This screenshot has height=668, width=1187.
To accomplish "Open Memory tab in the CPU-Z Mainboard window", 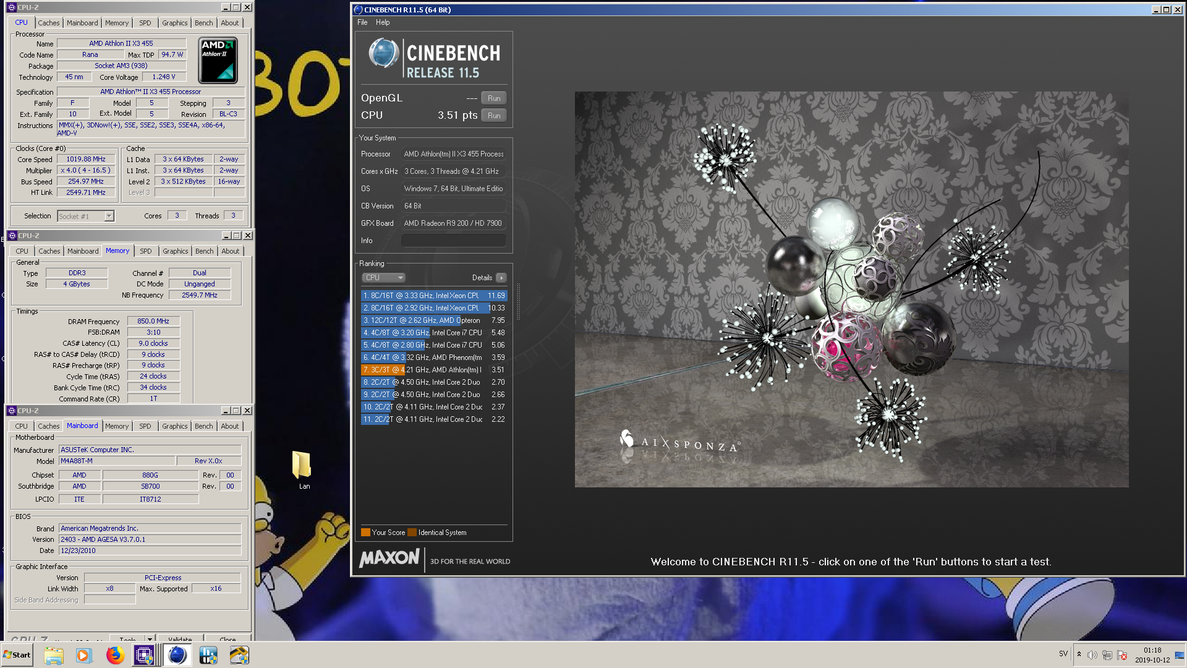I will [x=117, y=426].
